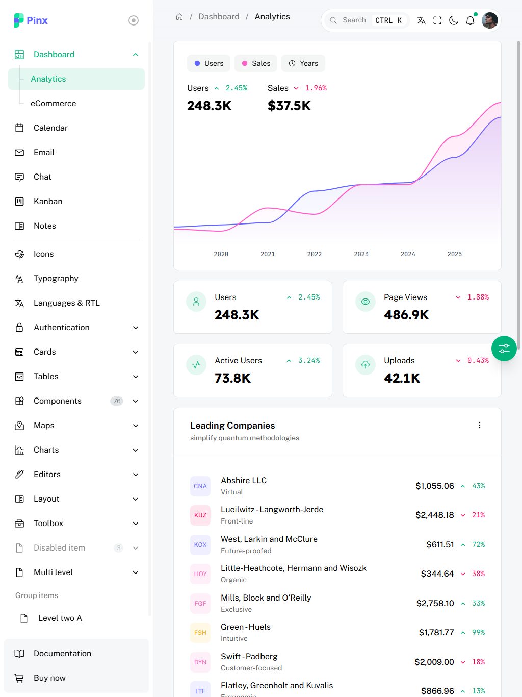The image size is (522, 697).
Task: Click the Years chart filter button
Action: point(303,63)
